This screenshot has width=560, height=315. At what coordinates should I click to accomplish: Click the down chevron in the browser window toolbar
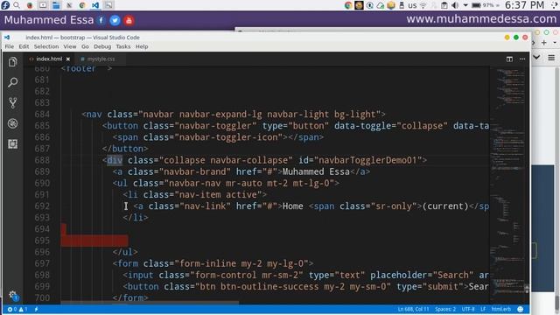pyautogui.click(x=536, y=57)
